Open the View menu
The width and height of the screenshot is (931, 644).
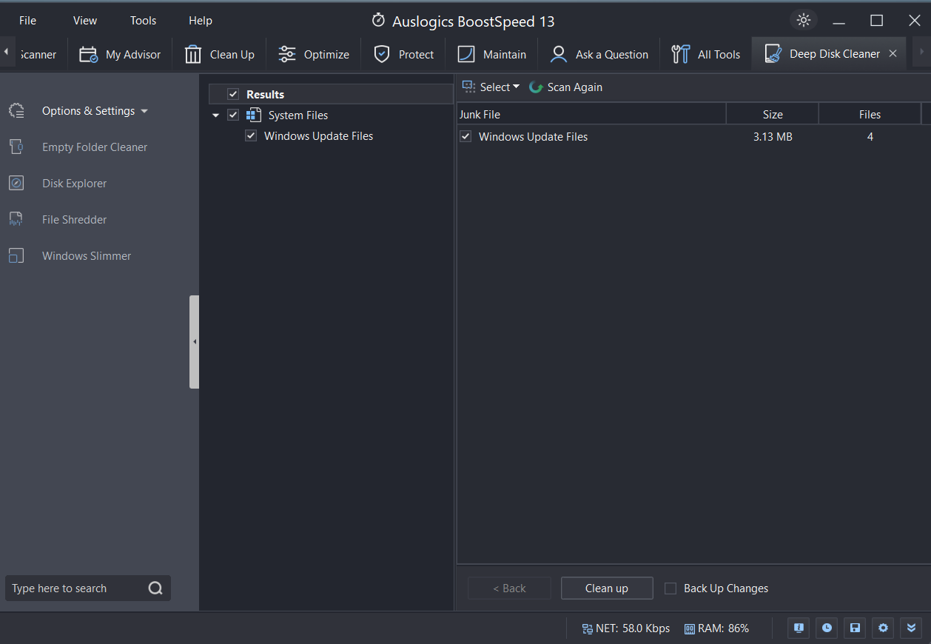(85, 20)
